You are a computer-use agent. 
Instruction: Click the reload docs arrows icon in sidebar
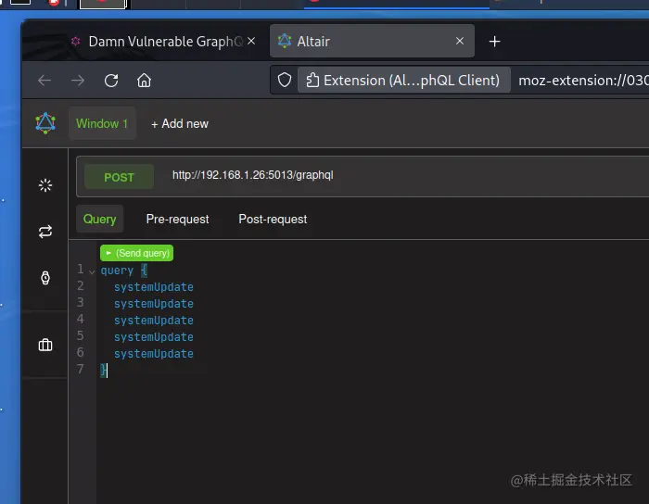click(45, 232)
